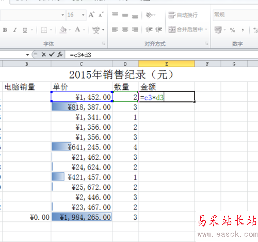This screenshot has height=242, width=258.
Task: Expand the borders dropdown arrow
Action: tap(51, 30)
